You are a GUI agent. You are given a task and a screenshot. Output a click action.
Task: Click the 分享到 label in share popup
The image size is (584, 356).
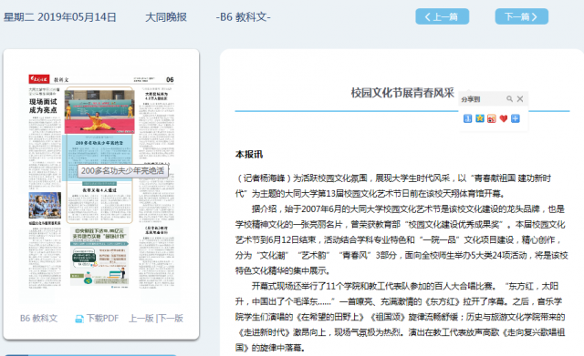point(471,99)
